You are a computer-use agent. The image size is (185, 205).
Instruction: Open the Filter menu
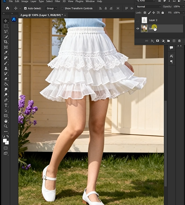tap(58, 1)
